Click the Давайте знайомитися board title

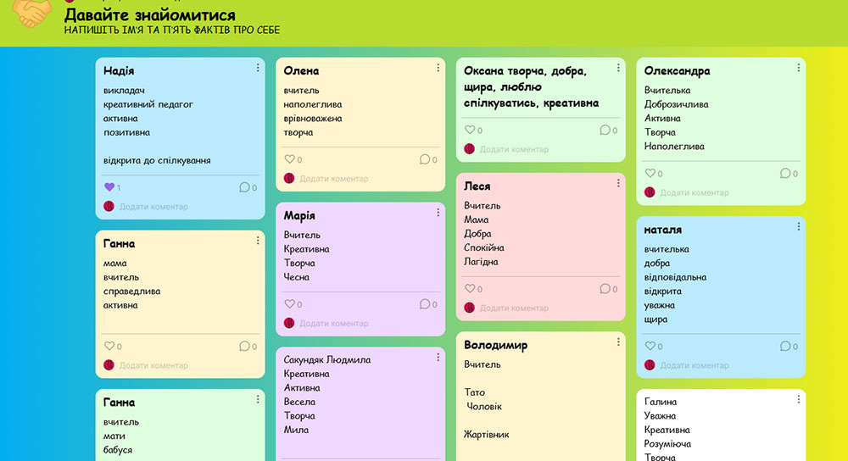[150, 15]
